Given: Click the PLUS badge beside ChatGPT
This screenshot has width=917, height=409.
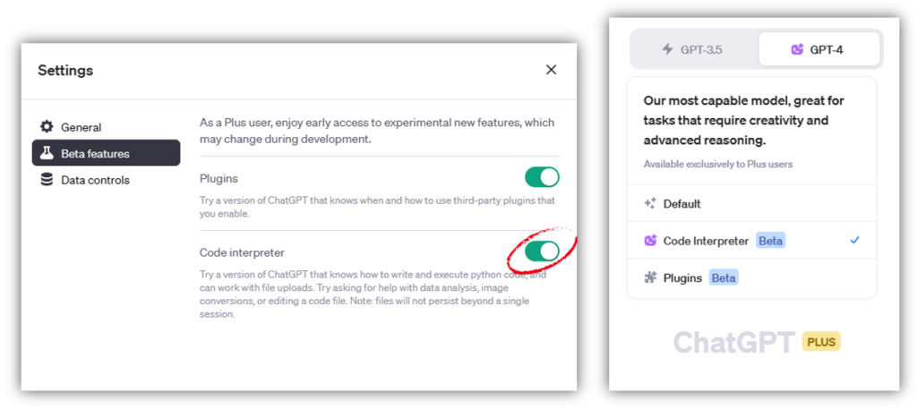Looking at the screenshot, I should coord(821,341).
